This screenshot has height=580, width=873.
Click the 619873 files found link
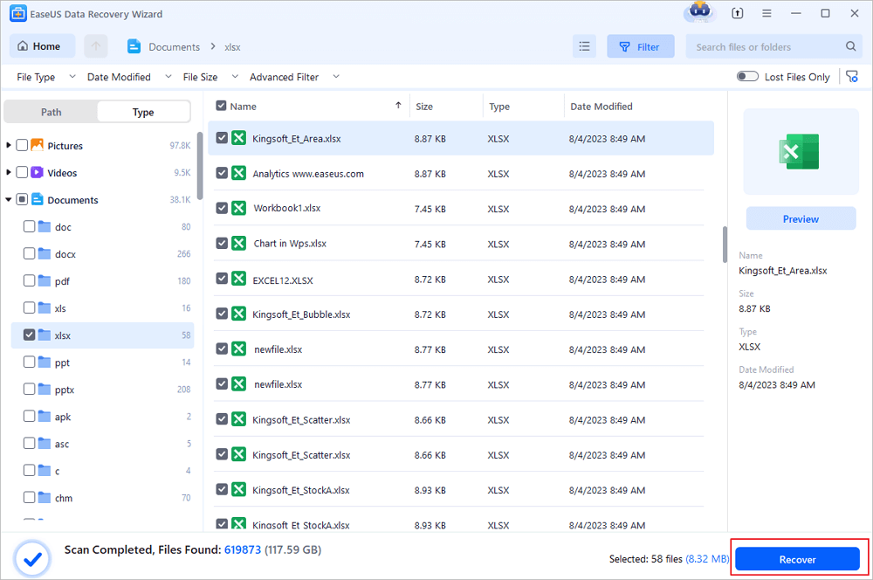[x=242, y=549]
